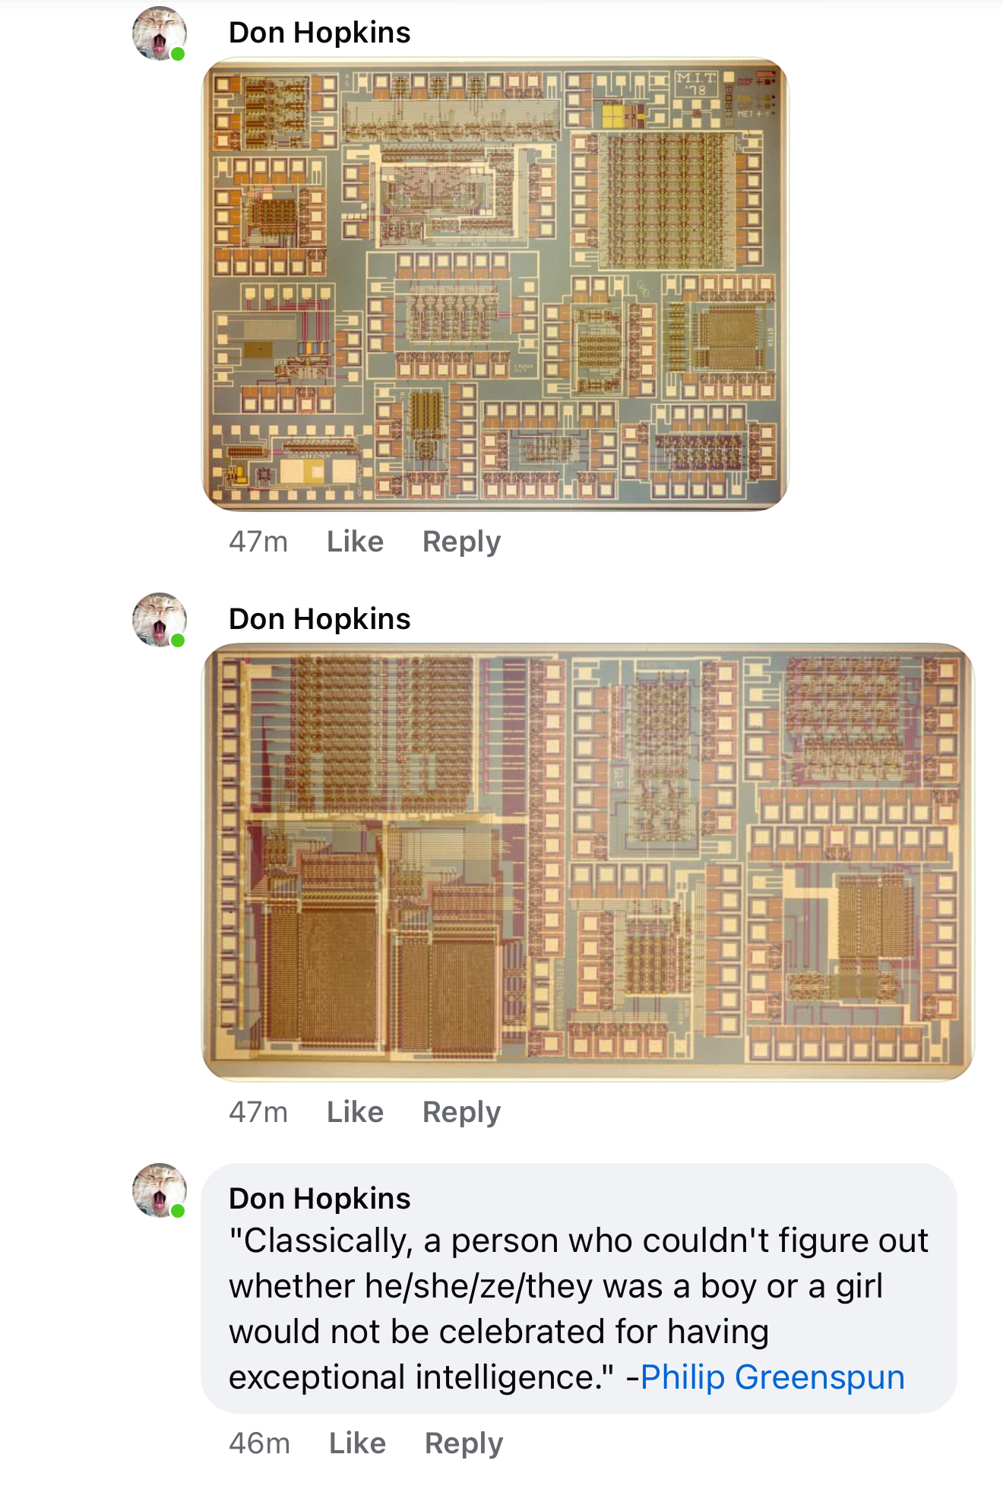
Task: Reply to the Philip Greenspun quote comment
Action: click(464, 1444)
